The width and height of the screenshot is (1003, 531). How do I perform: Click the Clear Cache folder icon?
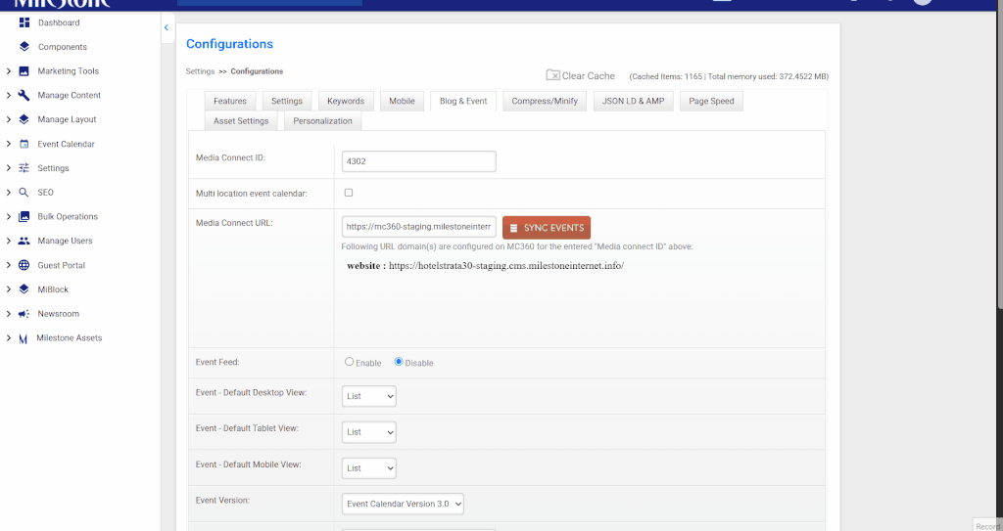point(553,75)
